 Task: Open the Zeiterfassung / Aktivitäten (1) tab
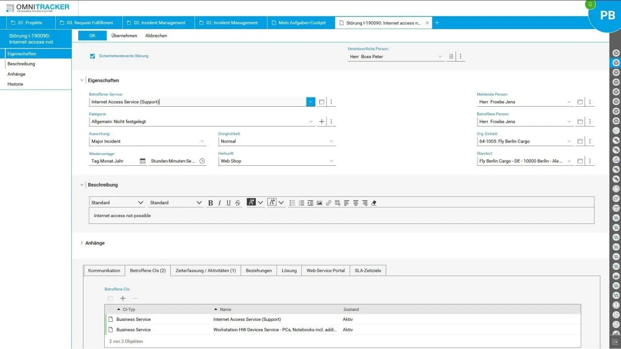206,270
